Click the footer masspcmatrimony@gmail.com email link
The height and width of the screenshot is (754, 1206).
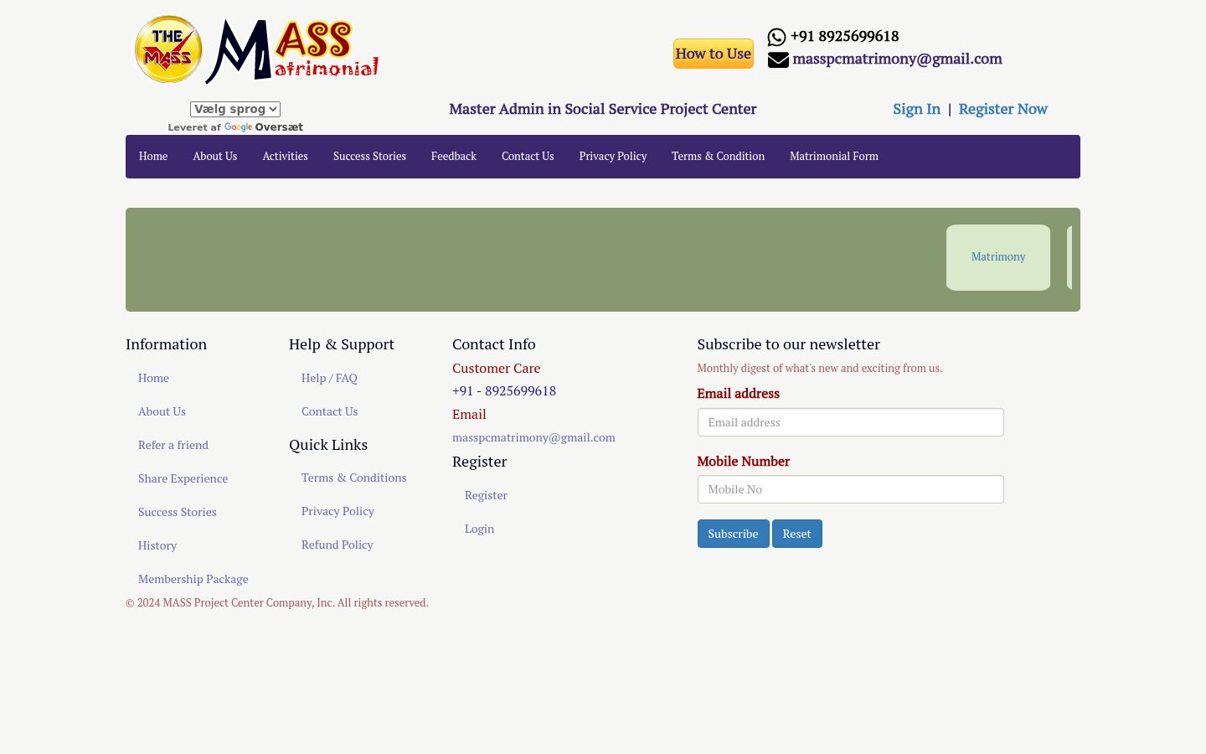pos(533,437)
